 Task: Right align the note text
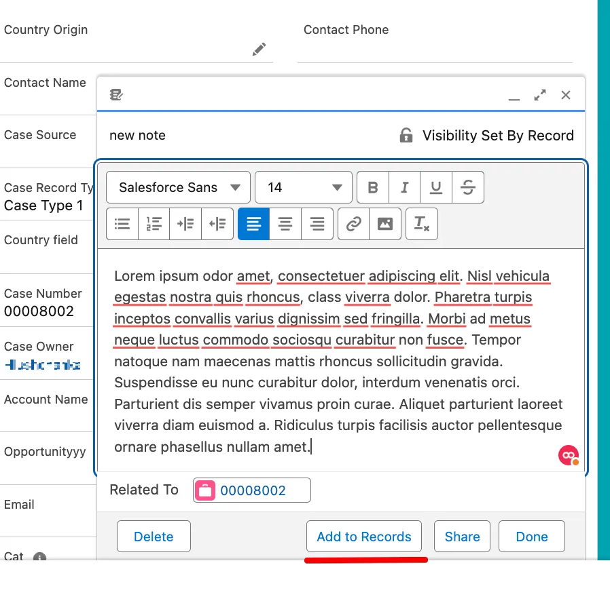coord(317,224)
